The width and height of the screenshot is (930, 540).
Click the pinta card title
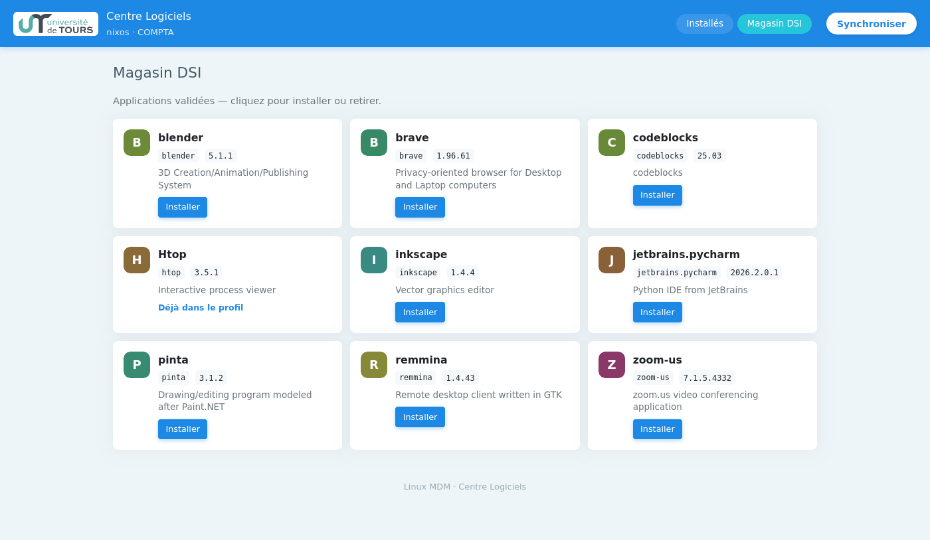(x=173, y=360)
